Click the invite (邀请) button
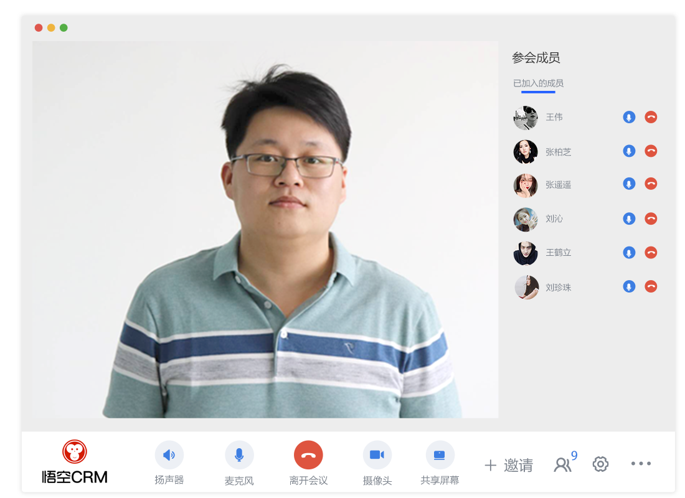 click(509, 465)
